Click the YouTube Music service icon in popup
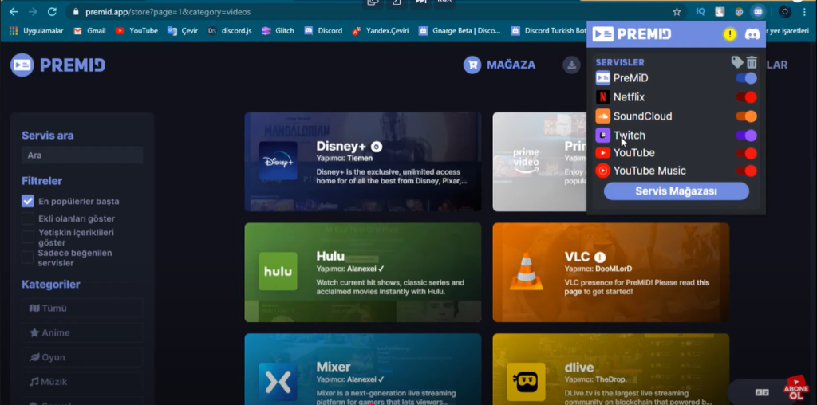This screenshot has height=405, width=817. pos(603,171)
